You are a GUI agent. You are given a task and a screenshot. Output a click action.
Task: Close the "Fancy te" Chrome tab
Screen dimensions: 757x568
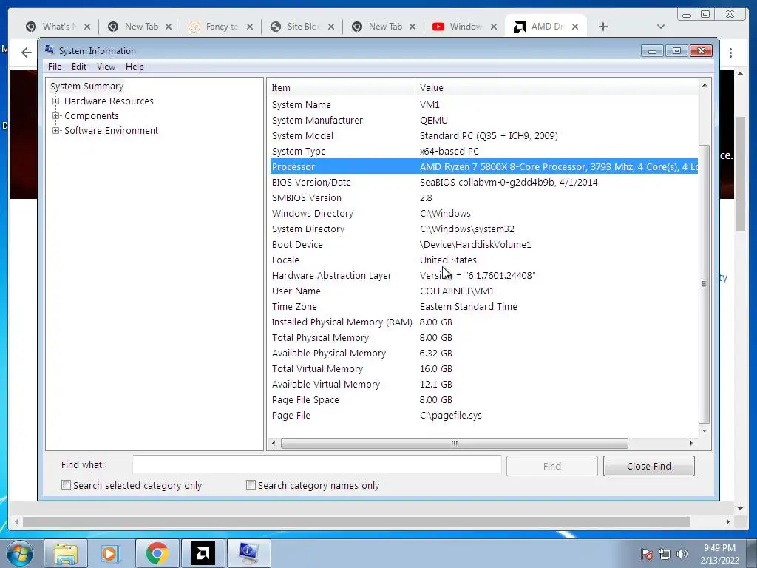point(250,27)
